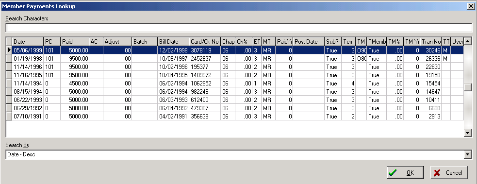Click the 4500.00 paid amount cell
This screenshot has width=477, height=184.
pos(75,83)
